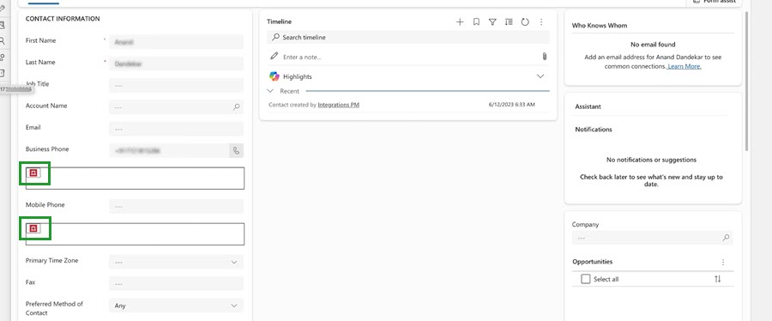Viewport: 772px width, 321px height.
Task: Click No notifications or suggestions text
Action: tap(651, 160)
